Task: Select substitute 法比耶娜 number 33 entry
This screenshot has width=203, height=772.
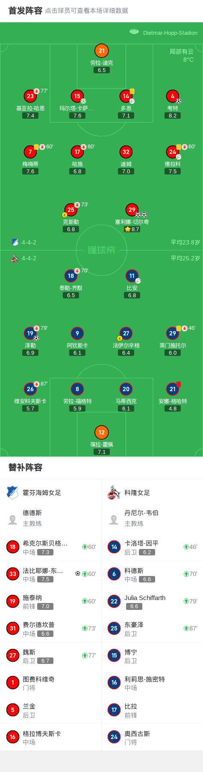Action: click(x=51, y=574)
